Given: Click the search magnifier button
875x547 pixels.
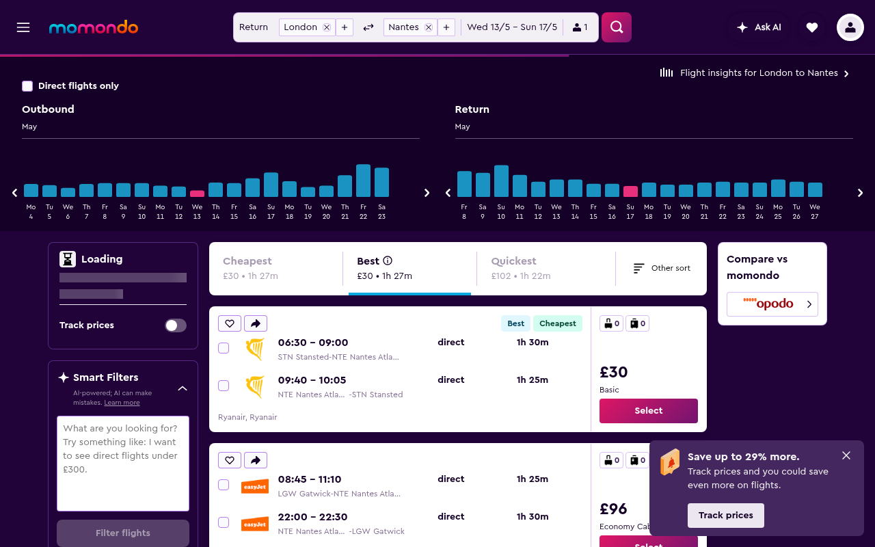Looking at the screenshot, I should pos(615,27).
